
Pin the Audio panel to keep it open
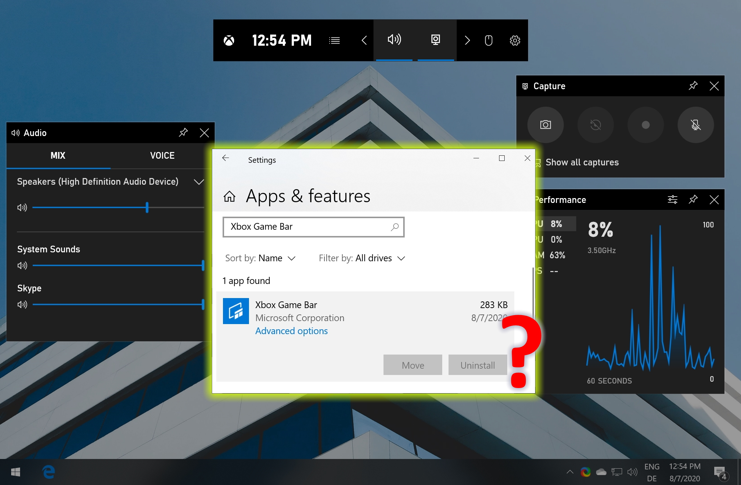click(184, 132)
